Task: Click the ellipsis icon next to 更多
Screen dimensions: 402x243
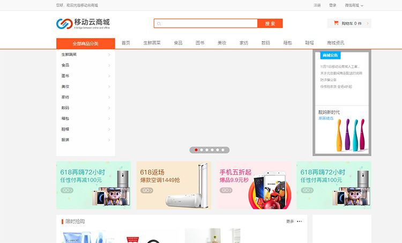Action: [300, 222]
